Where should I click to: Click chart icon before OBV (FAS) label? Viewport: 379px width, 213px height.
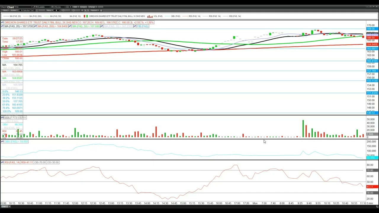coord(2,142)
